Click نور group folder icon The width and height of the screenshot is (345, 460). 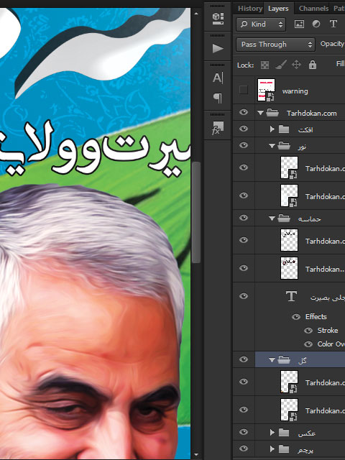coord(284,145)
